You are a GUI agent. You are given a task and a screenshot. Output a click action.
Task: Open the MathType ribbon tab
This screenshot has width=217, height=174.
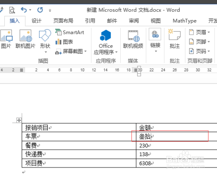184,21
